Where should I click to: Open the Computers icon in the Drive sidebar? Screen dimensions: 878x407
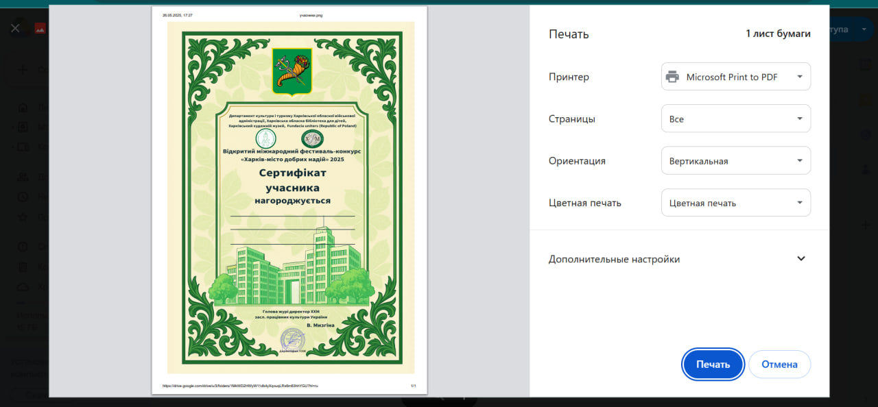coord(23,147)
